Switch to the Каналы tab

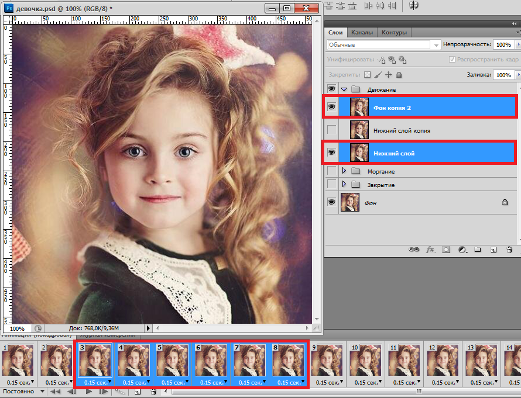362,33
